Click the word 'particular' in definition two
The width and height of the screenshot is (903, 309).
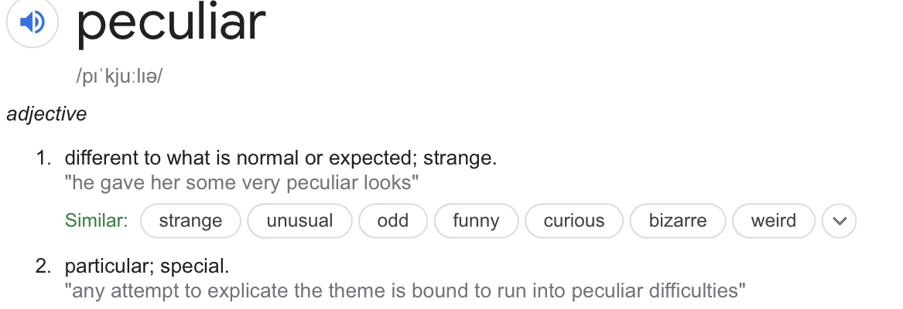[104, 267]
